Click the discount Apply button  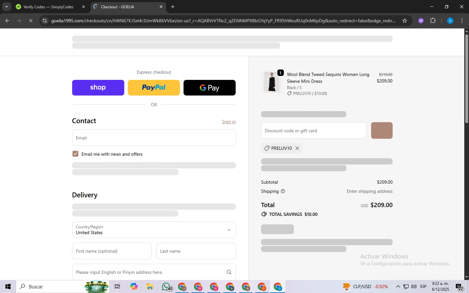[382, 131]
